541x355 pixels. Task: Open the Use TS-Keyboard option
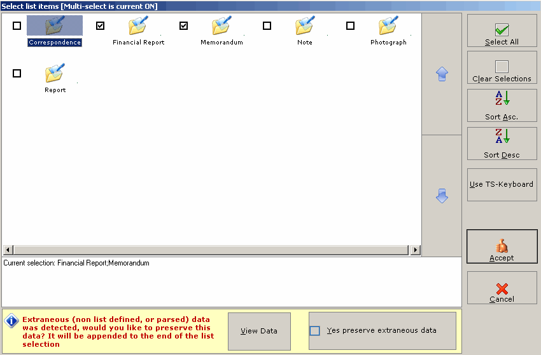(x=502, y=185)
